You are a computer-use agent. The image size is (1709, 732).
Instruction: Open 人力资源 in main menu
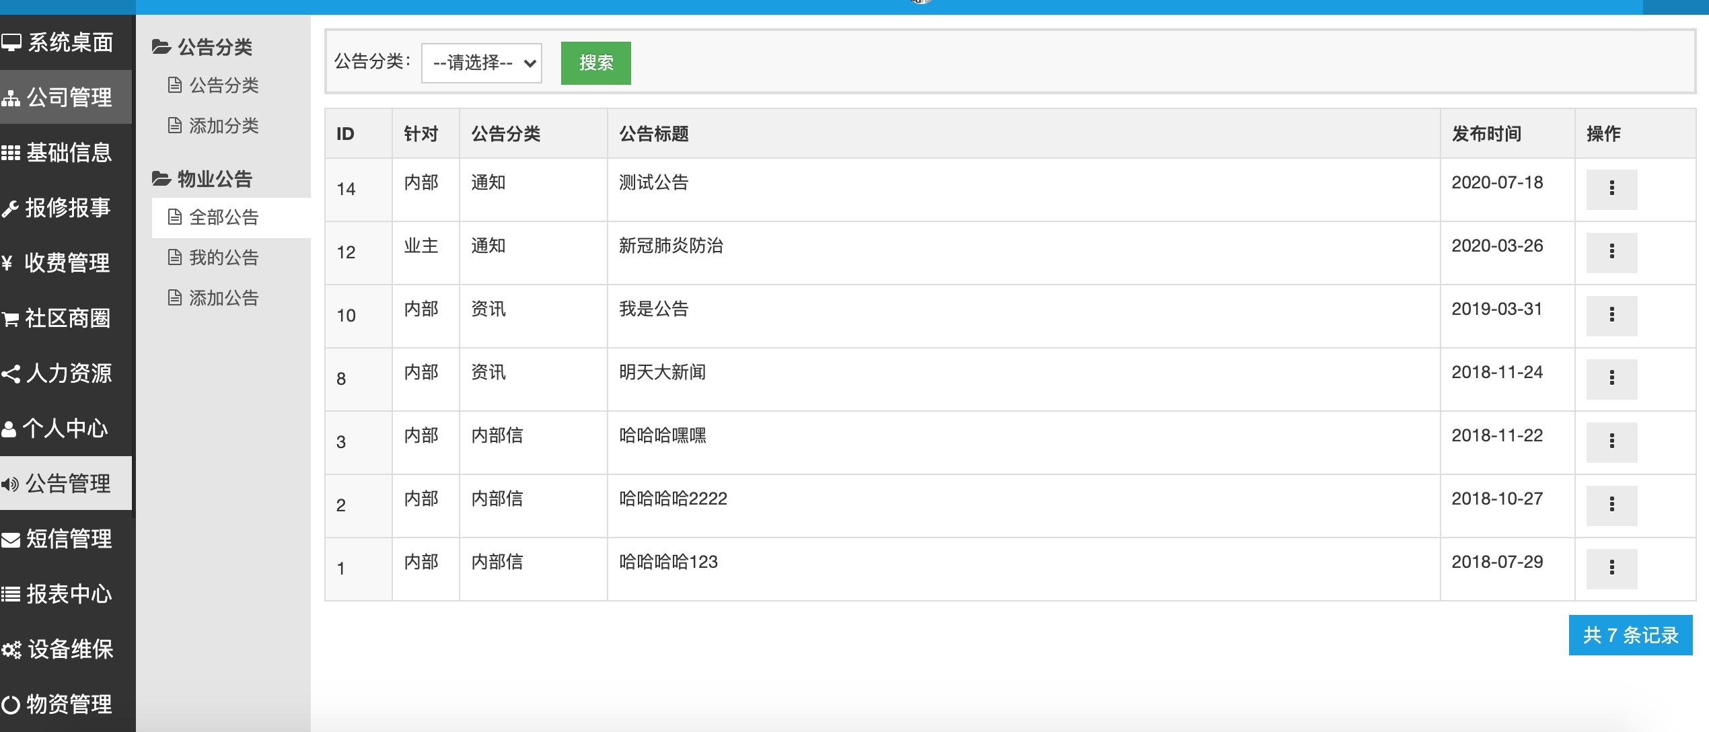(x=66, y=373)
